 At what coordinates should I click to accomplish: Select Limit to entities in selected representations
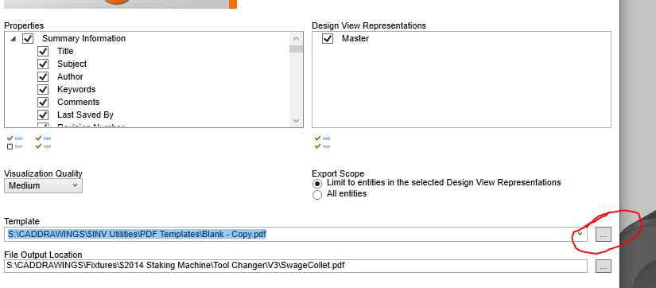(x=317, y=184)
